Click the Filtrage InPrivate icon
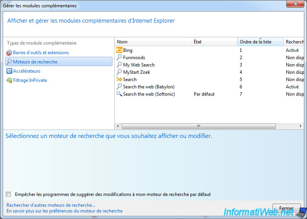The image size is (307, 219). point(9,80)
